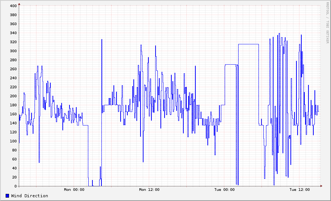Click the 20 value on the Y axis
The image size is (331, 201).
coord(14,177)
